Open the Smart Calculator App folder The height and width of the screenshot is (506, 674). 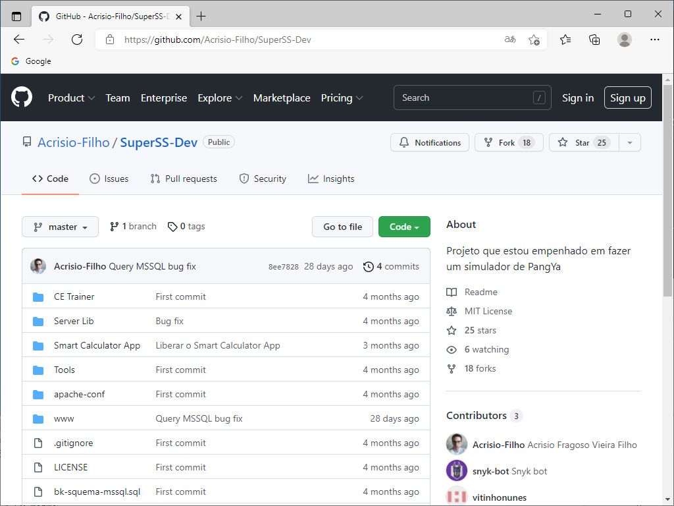97,345
